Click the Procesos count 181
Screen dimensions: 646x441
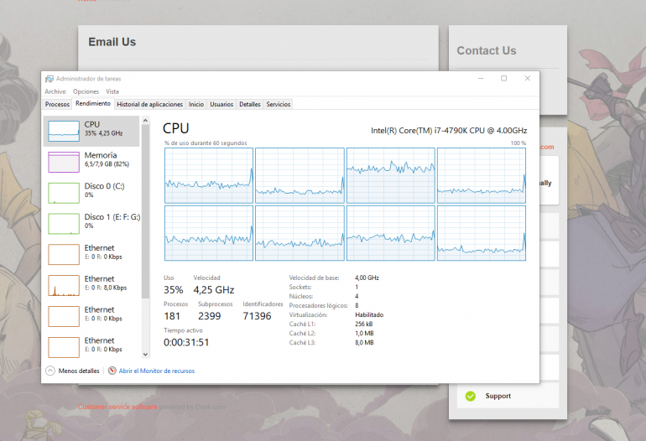click(x=172, y=316)
